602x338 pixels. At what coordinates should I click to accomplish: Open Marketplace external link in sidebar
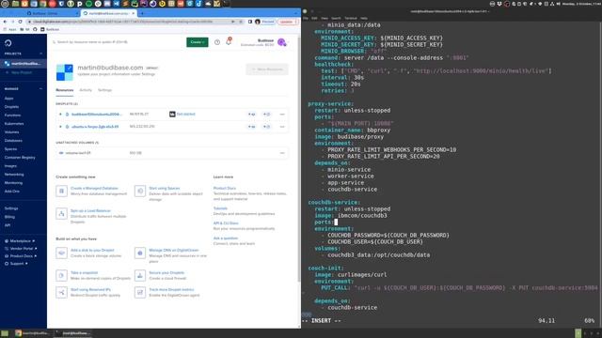pos(20,241)
